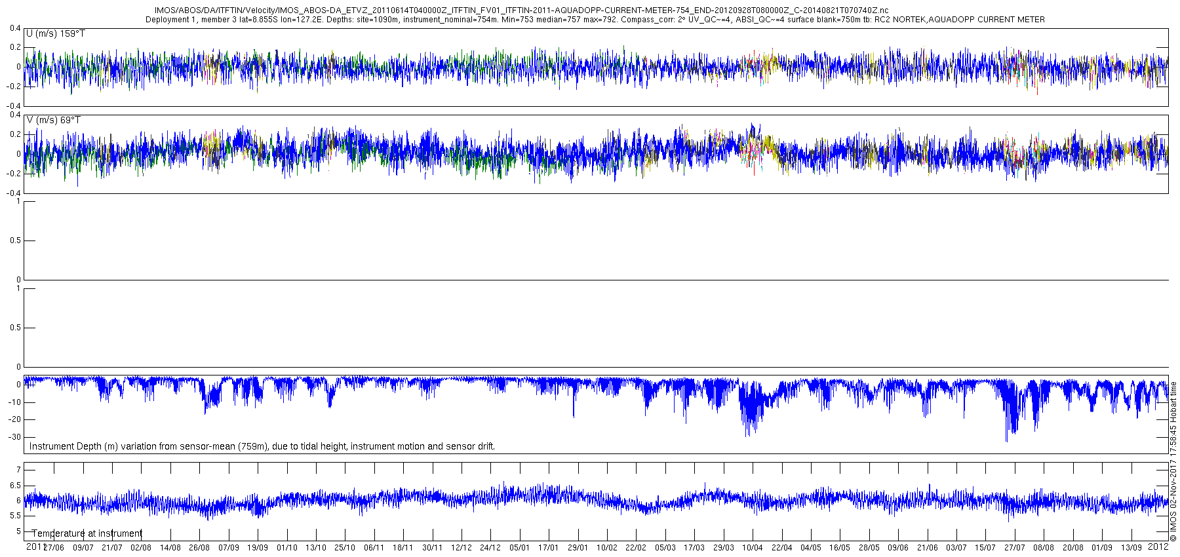The image size is (1180, 557).
Task: Select the 06/11 date tick label
Action: pos(374,548)
